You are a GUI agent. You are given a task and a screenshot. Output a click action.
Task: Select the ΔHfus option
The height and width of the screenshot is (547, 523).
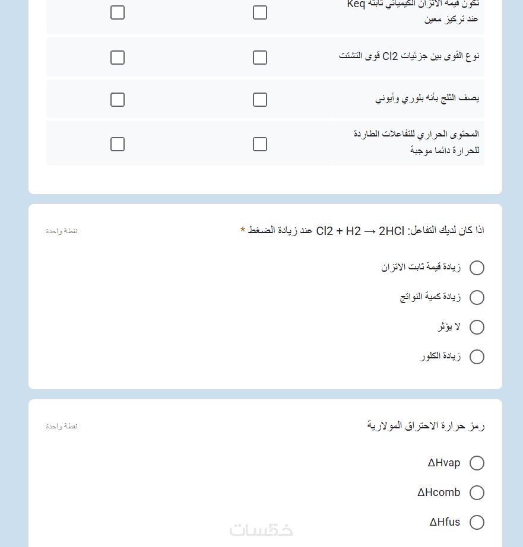point(477,523)
